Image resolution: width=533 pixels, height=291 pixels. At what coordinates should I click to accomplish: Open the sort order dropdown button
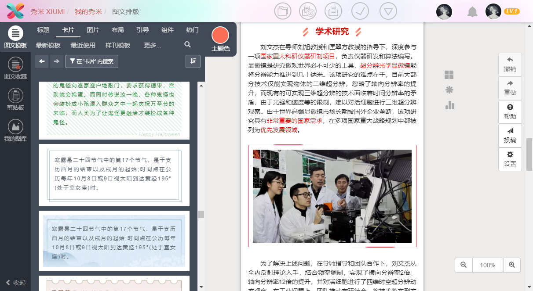pyautogui.click(x=193, y=61)
